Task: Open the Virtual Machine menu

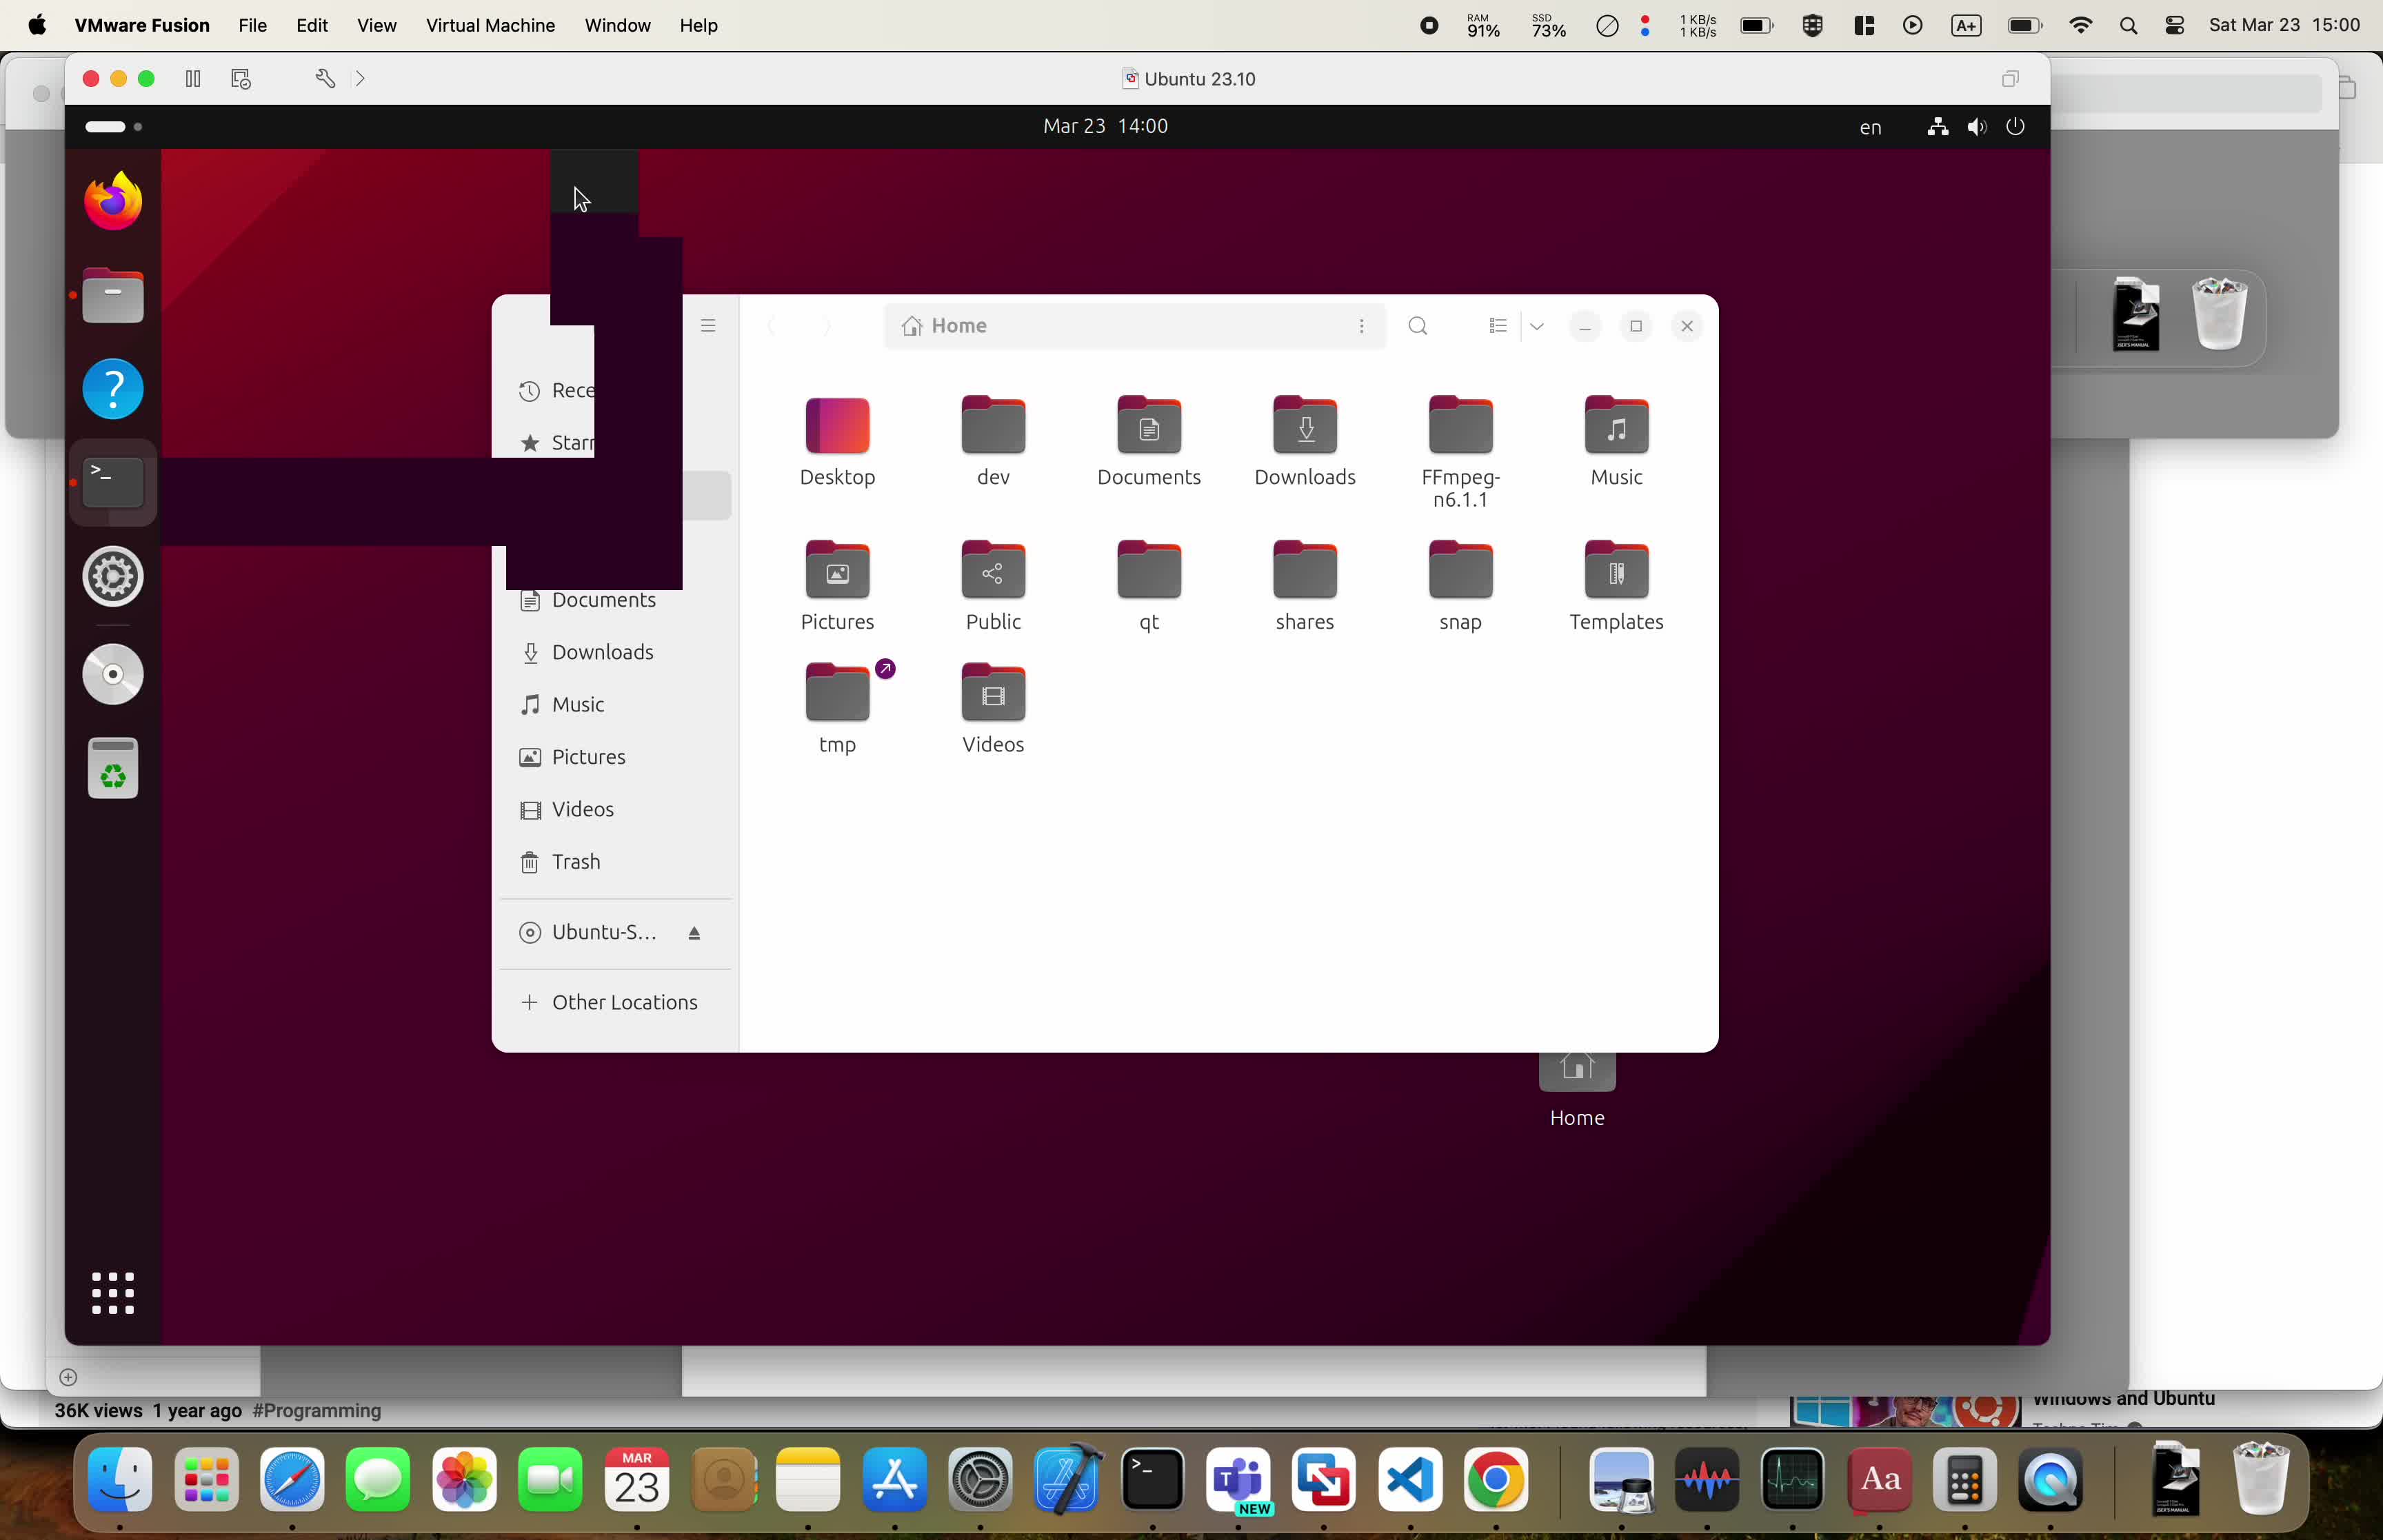Action: pos(489,25)
